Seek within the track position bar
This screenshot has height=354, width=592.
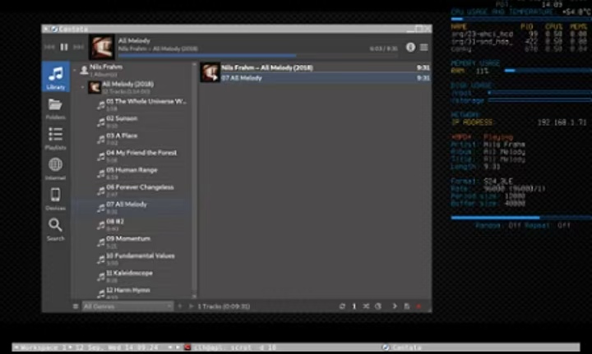coord(258,56)
